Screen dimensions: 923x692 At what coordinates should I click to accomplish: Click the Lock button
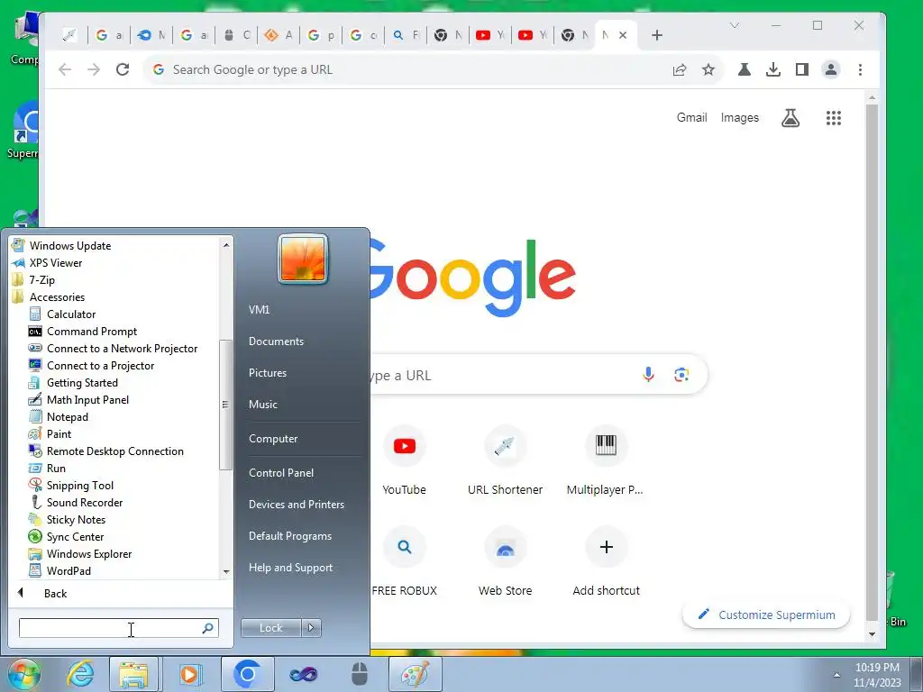[270, 628]
